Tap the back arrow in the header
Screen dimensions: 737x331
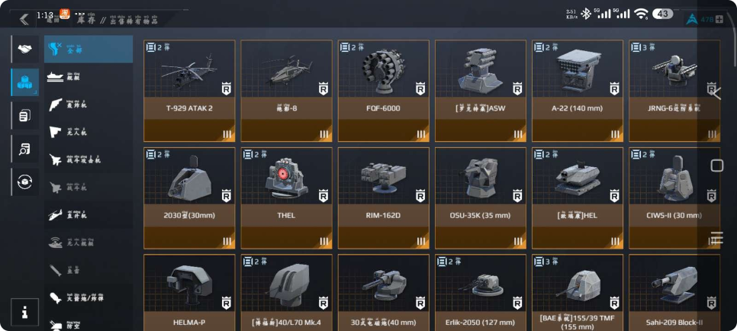click(x=24, y=19)
